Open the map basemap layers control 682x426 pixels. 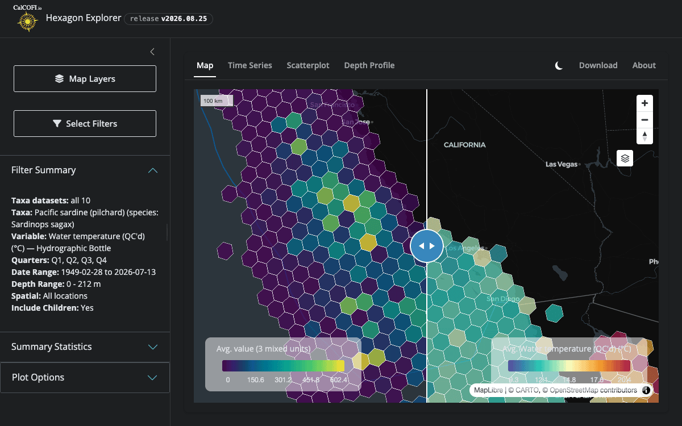tap(625, 158)
